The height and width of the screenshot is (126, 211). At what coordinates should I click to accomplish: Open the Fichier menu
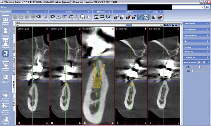(x=4, y=7)
